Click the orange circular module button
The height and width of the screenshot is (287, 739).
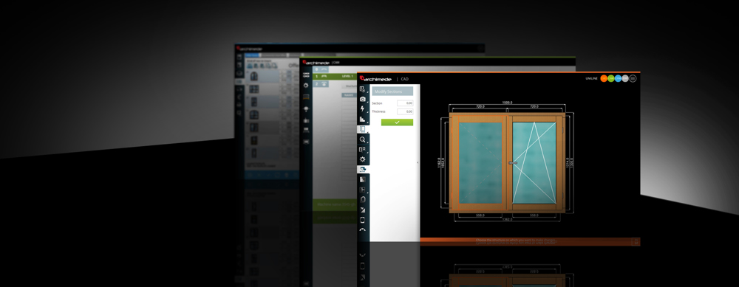tap(604, 78)
